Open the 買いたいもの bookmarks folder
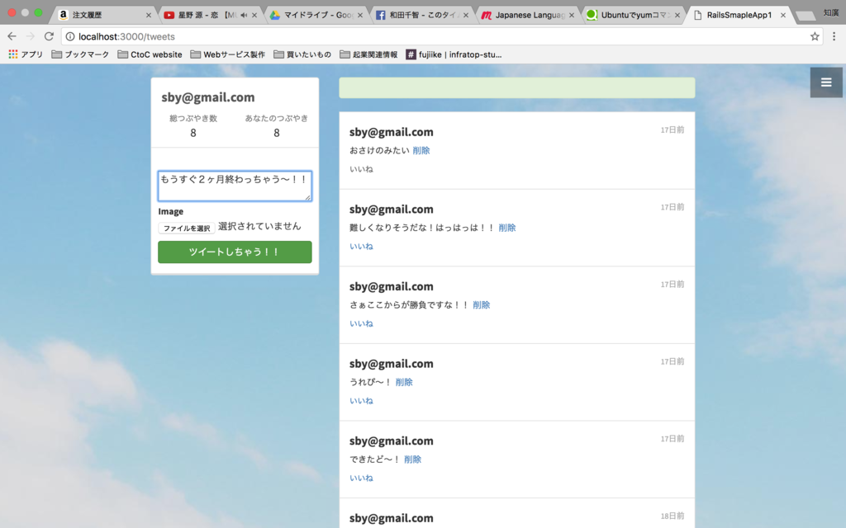The height and width of the screenshot is (528, 846). [x=302, y=54]
